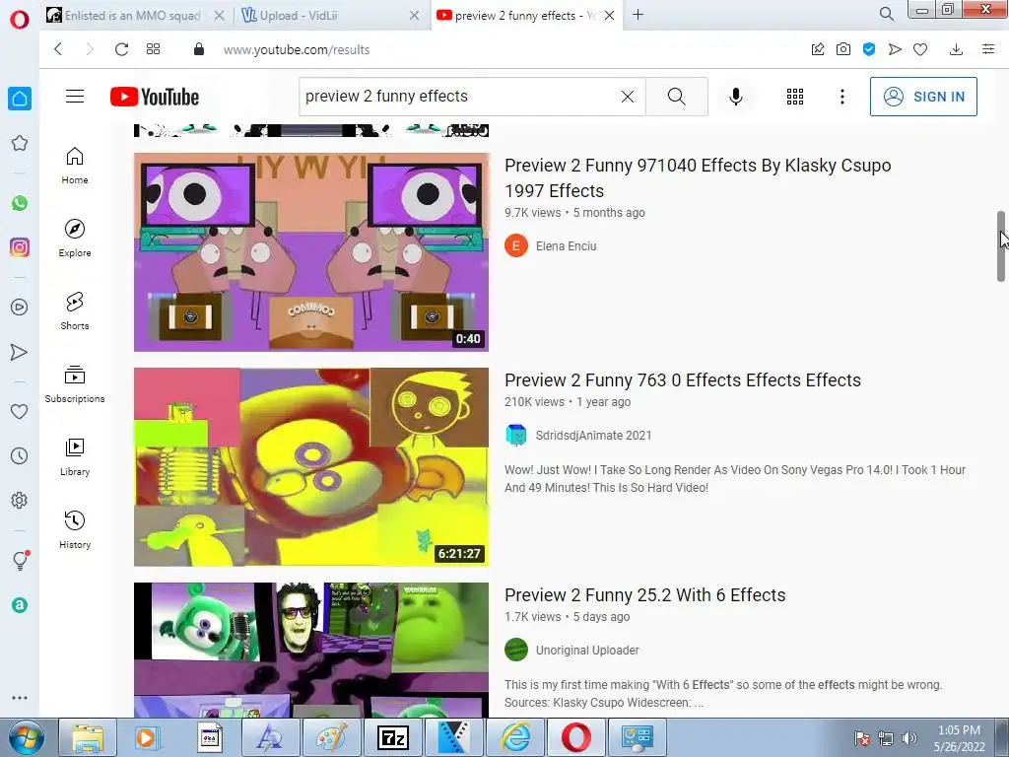The image size is (1009, 757).
Task: Open the YouTube apps grid
Action: [795, 97]
